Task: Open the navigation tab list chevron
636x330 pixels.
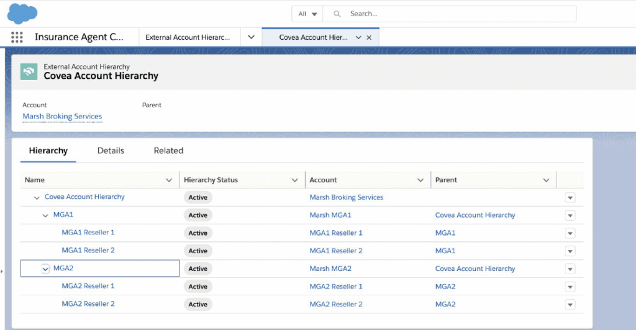Action: pos(251,37)
